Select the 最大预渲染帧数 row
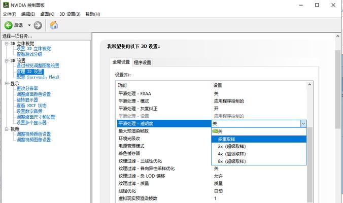The width and height of the screenshot is (343, 203). [164, 131]
